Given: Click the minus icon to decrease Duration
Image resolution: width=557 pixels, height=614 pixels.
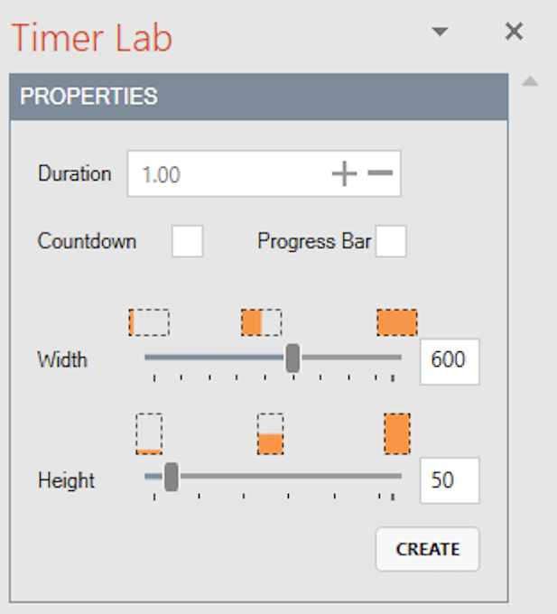Looking at the screenshot, I should click(x=380, y=173).
